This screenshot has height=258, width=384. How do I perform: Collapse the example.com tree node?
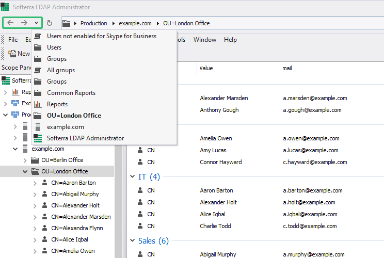click(15, 149)
